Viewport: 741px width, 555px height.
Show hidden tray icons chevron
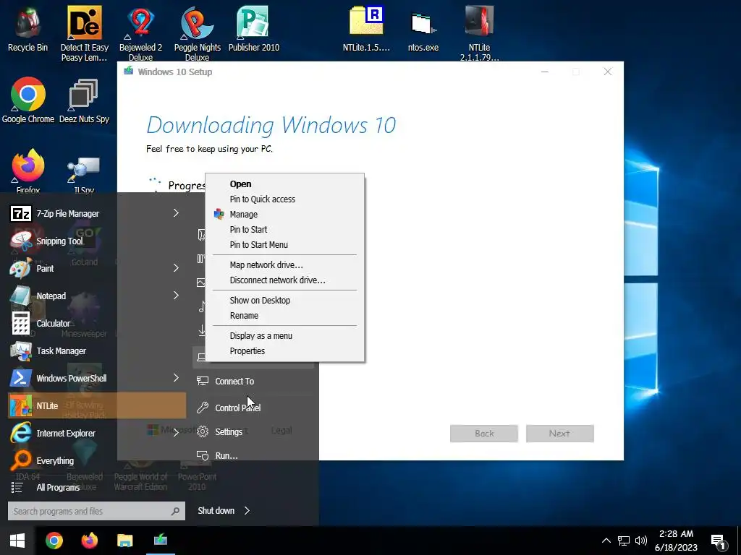pyautogui.click(x=606, y=541)
